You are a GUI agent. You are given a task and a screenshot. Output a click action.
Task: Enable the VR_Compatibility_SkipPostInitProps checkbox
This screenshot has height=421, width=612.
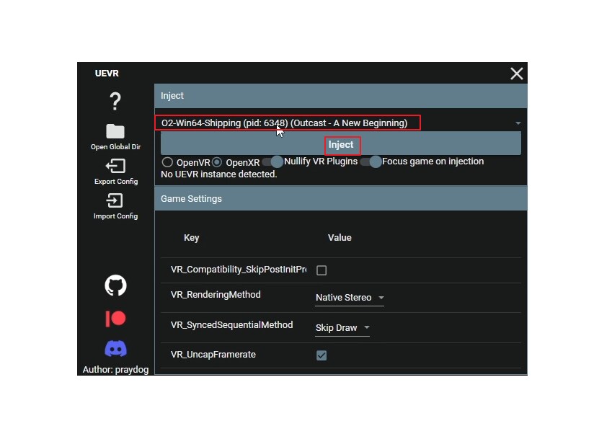321,270
